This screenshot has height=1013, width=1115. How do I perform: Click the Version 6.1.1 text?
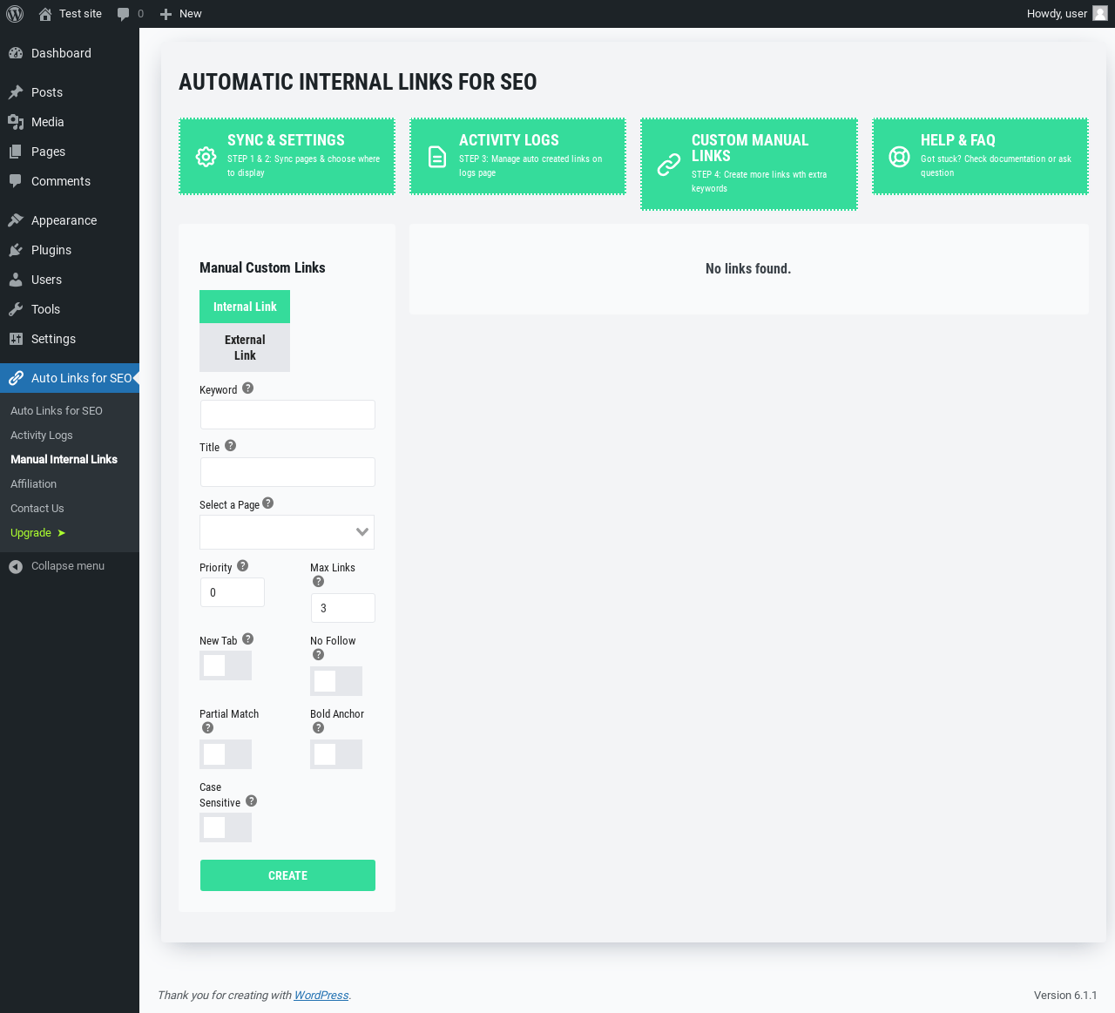(x=1065, y=996)
